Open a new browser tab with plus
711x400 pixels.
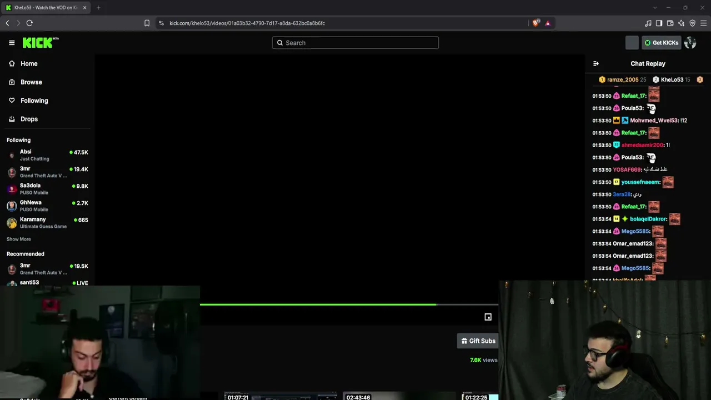98,8
